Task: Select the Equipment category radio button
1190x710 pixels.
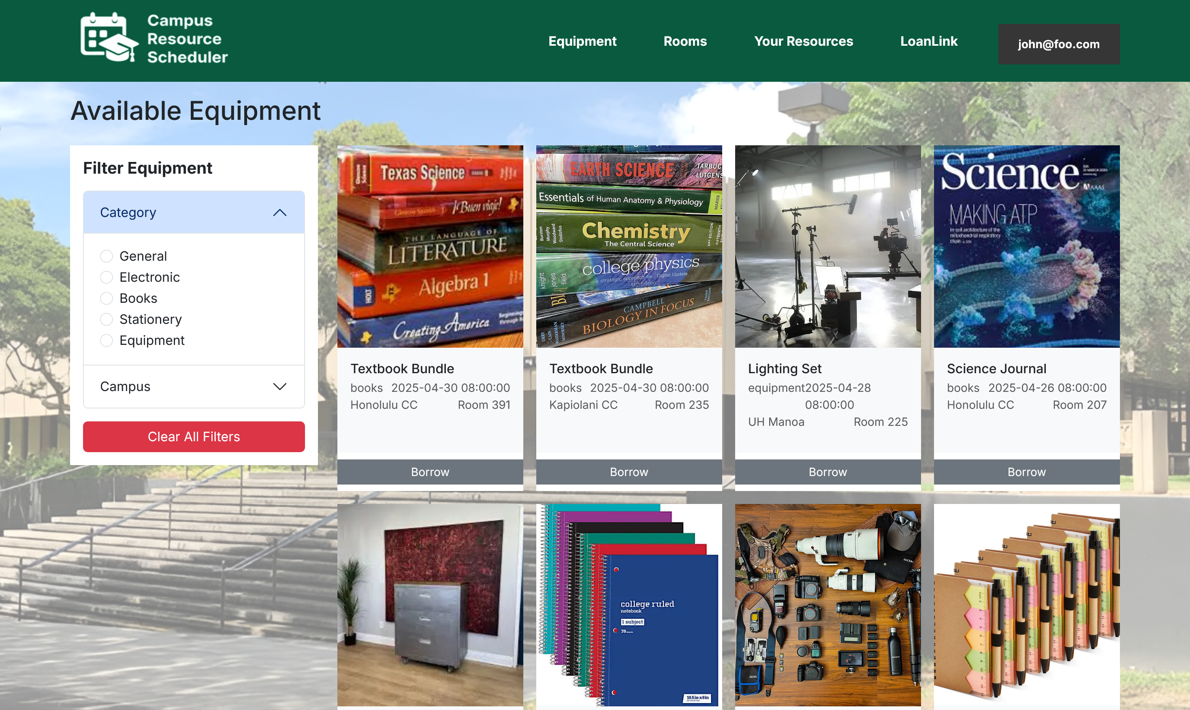Action: 106,340
